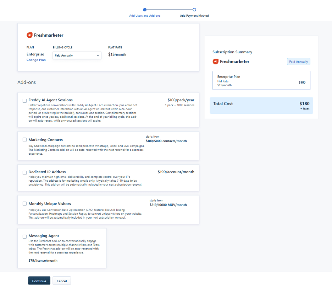
Task: Click the Cancel button
Action: pos(62,281)
